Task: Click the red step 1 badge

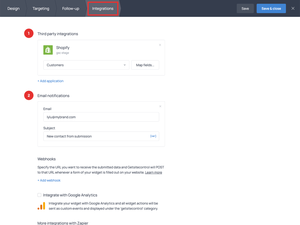Action: click(x=29, y=33)
